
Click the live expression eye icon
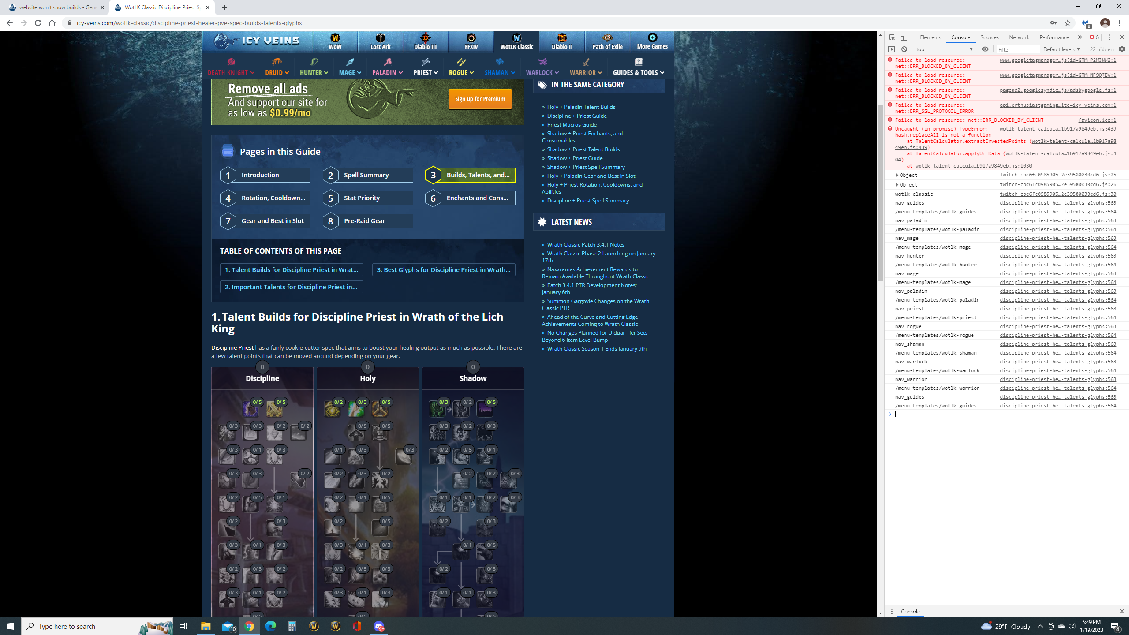(x=985, y=49)
